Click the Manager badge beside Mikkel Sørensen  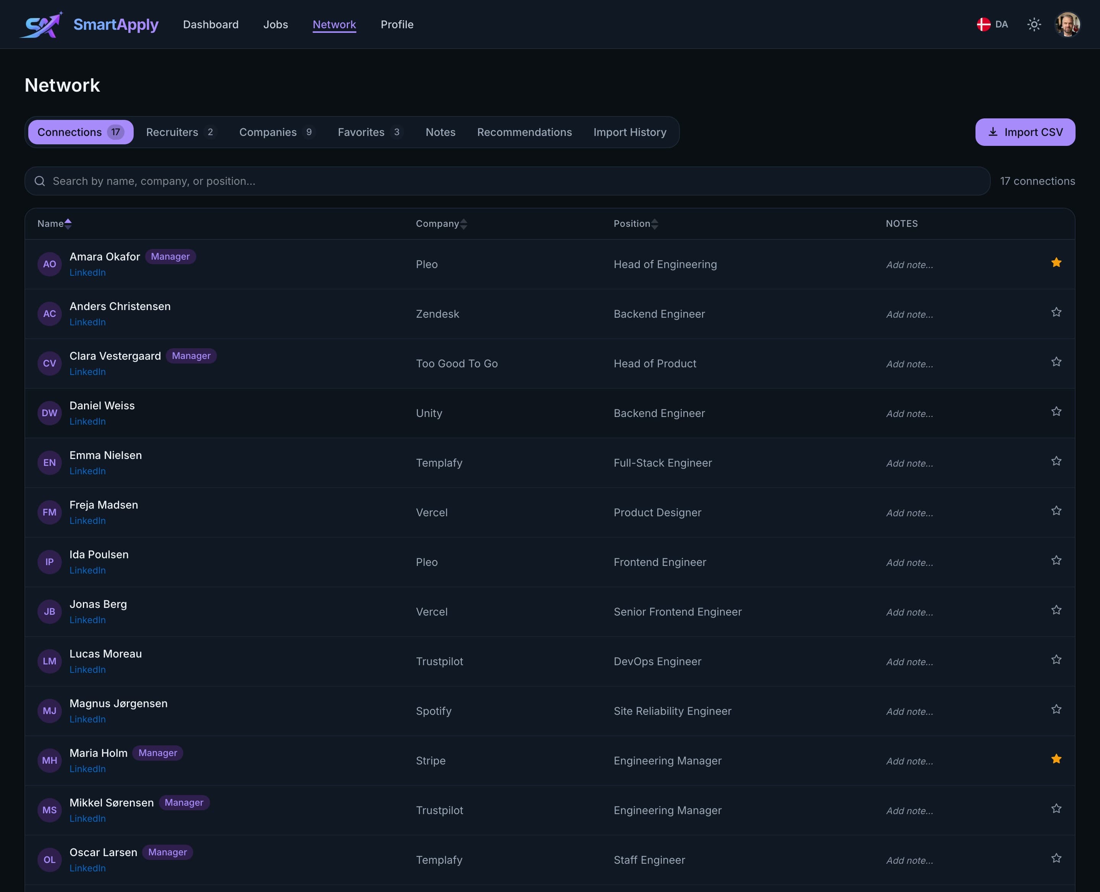pos(184,803)
